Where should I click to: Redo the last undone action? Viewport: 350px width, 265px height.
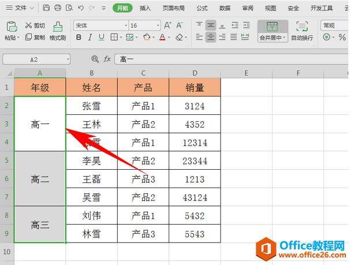tap(92, 8)
